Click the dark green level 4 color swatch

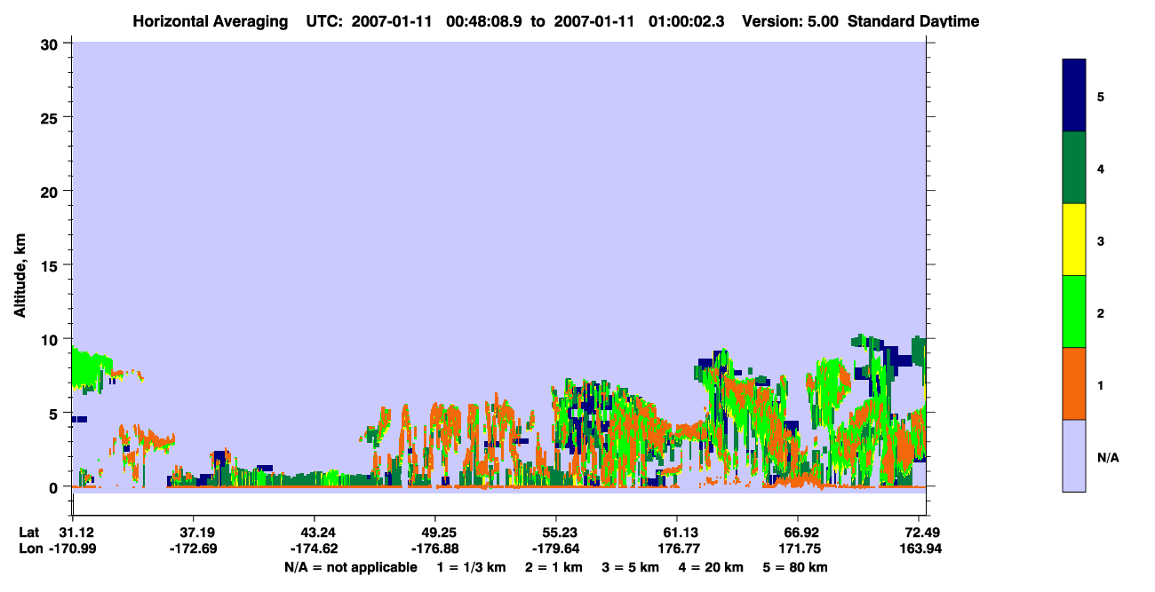[x=1074, y=168]
